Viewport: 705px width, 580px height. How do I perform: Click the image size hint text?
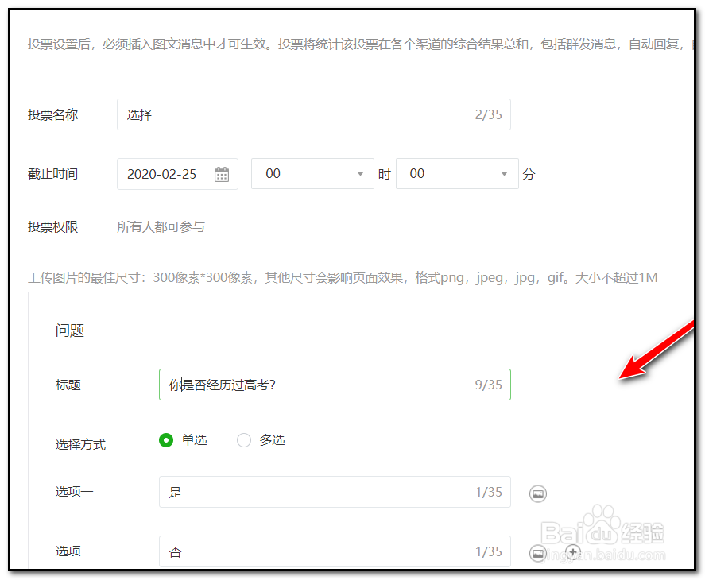343,278
